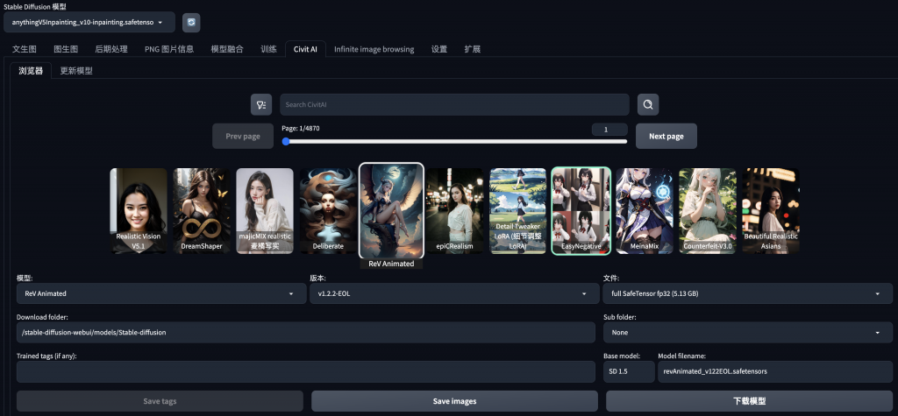Click the Save images button
The width and height of the screenshot is (898, 416).
pos(454,401)
